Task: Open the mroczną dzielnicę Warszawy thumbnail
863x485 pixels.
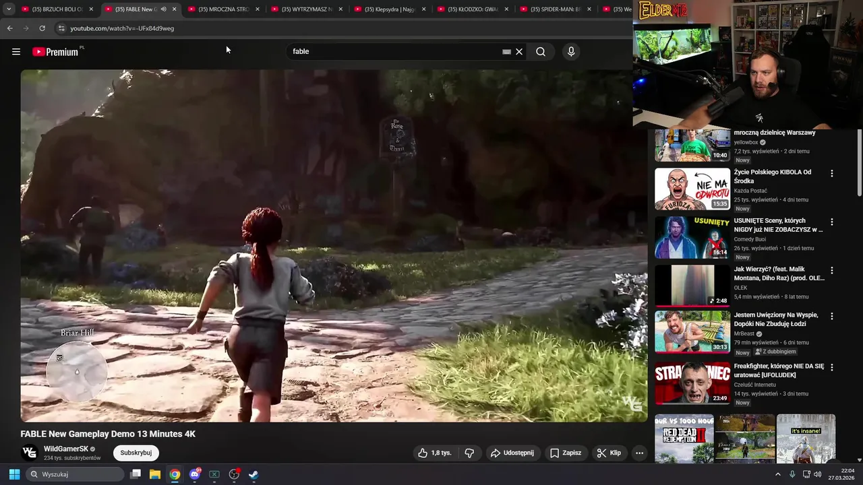Action: pyautogui.click(x=692, y=145)
